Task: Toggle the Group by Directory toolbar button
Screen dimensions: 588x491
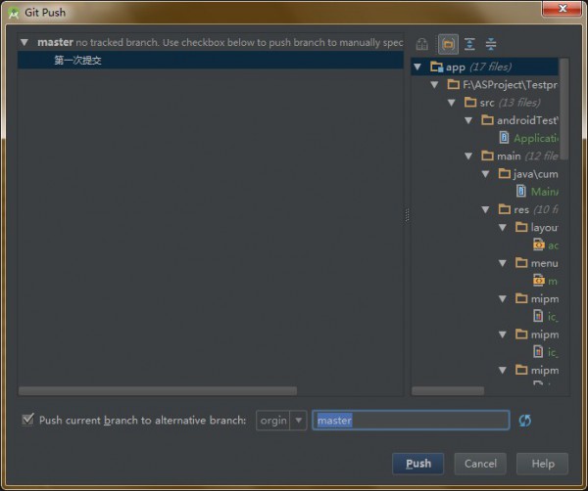Action: (448, 44)
